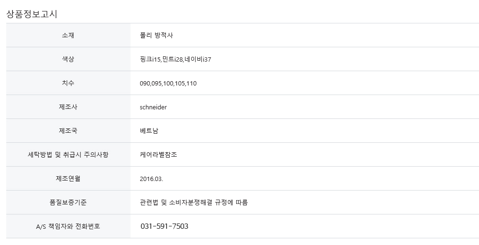The height and width of the screenshot is (245, 479).
Task: Select the 제조사 label cell
Action: tap(68, 107)
